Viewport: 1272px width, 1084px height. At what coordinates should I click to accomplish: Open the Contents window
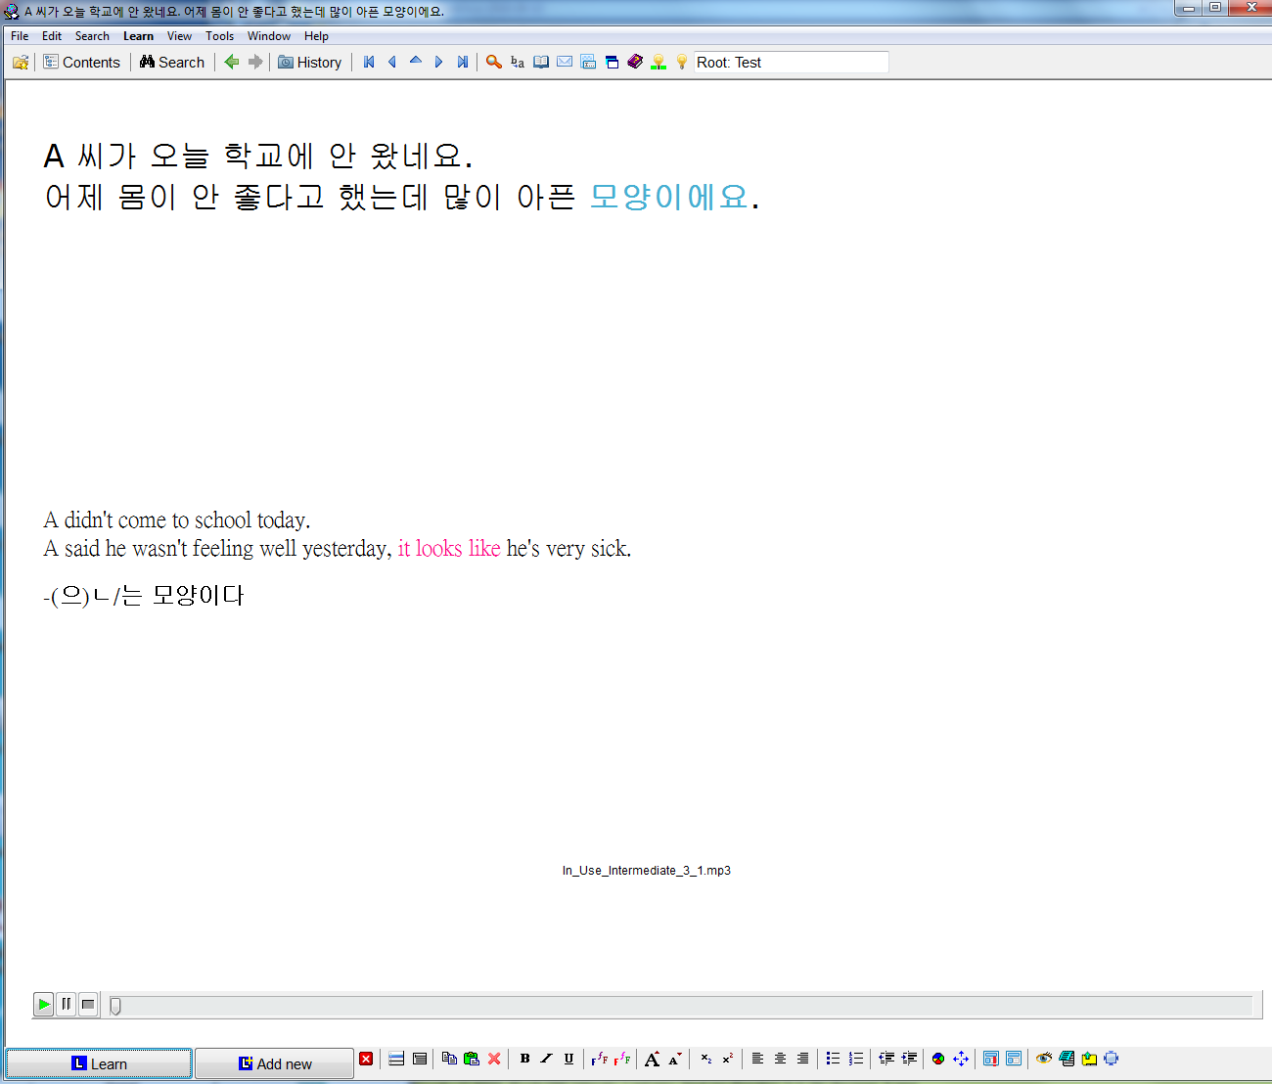click(82, 62)
